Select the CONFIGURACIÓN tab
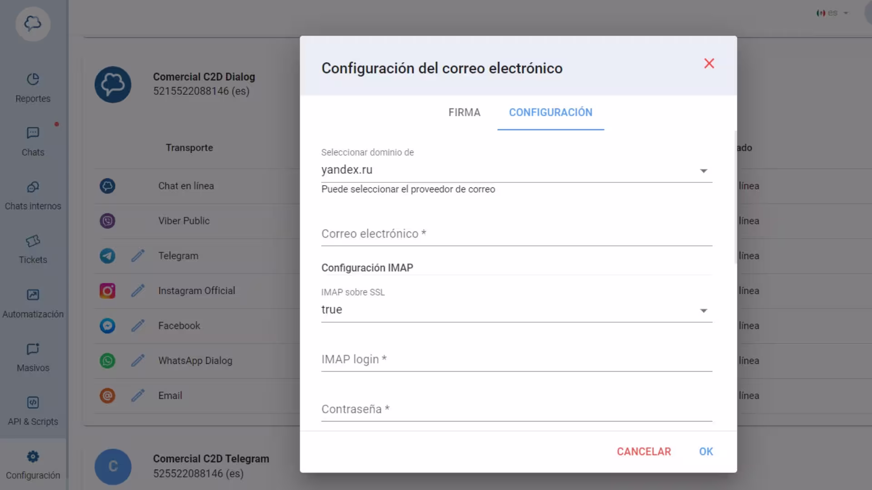Screen dimensions: 872x490 tap(550, 113)
